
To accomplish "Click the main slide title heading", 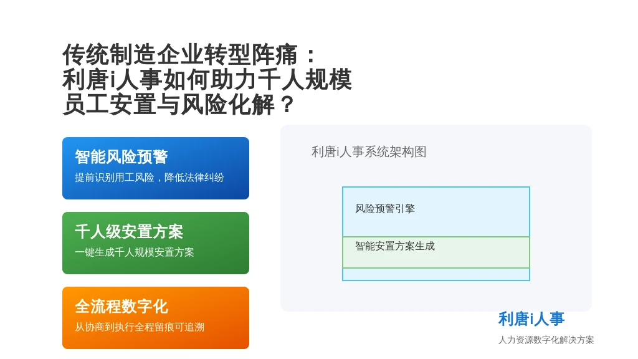I will coord(207,79).
